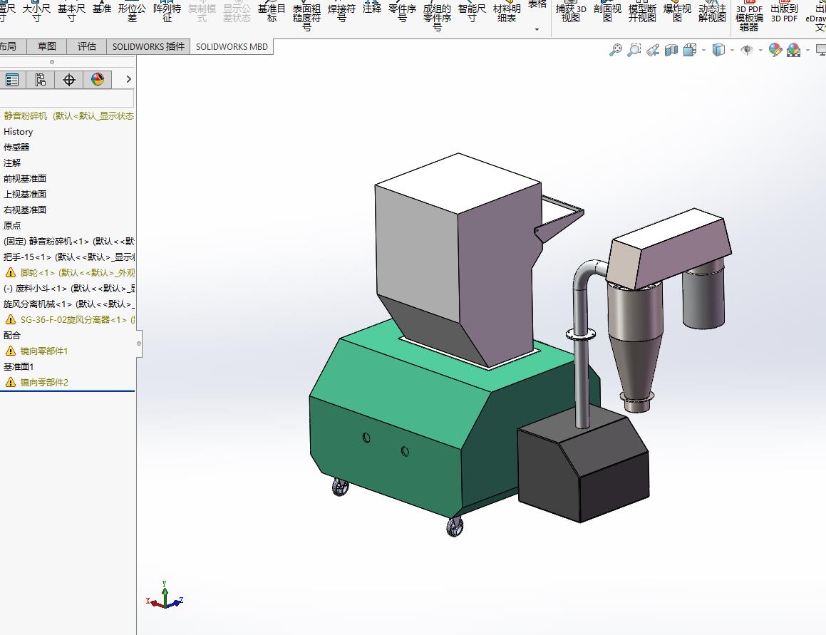The width and height of the screenshot is (826, 635).
Task: Open the View Orientation dropdown arrow
Action: pyautogui.click(x=704, y=51)
